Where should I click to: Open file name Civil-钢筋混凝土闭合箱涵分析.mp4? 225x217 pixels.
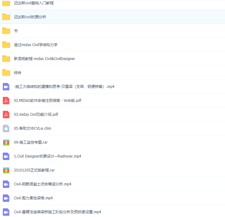pyautogui.click(x=43, y=184)
